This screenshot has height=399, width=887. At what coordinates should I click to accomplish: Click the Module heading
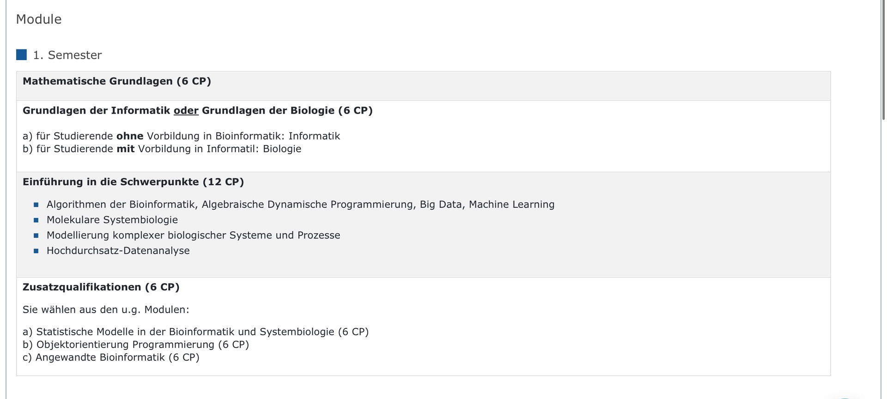pyautogui.click(x=39, y=19)
